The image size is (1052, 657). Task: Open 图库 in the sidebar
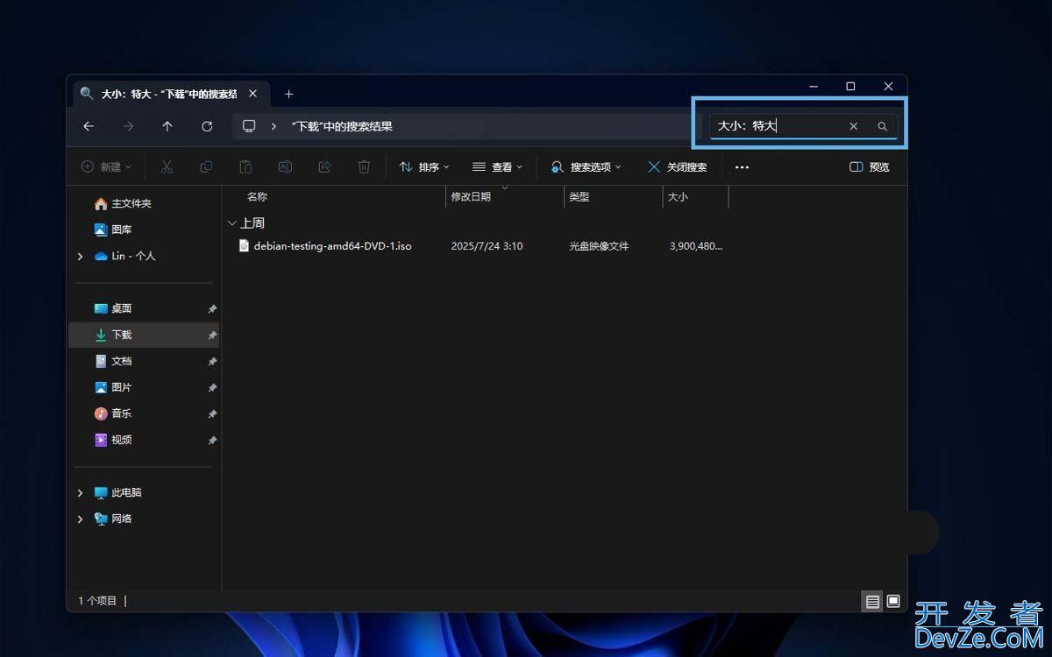click(122, 230)
